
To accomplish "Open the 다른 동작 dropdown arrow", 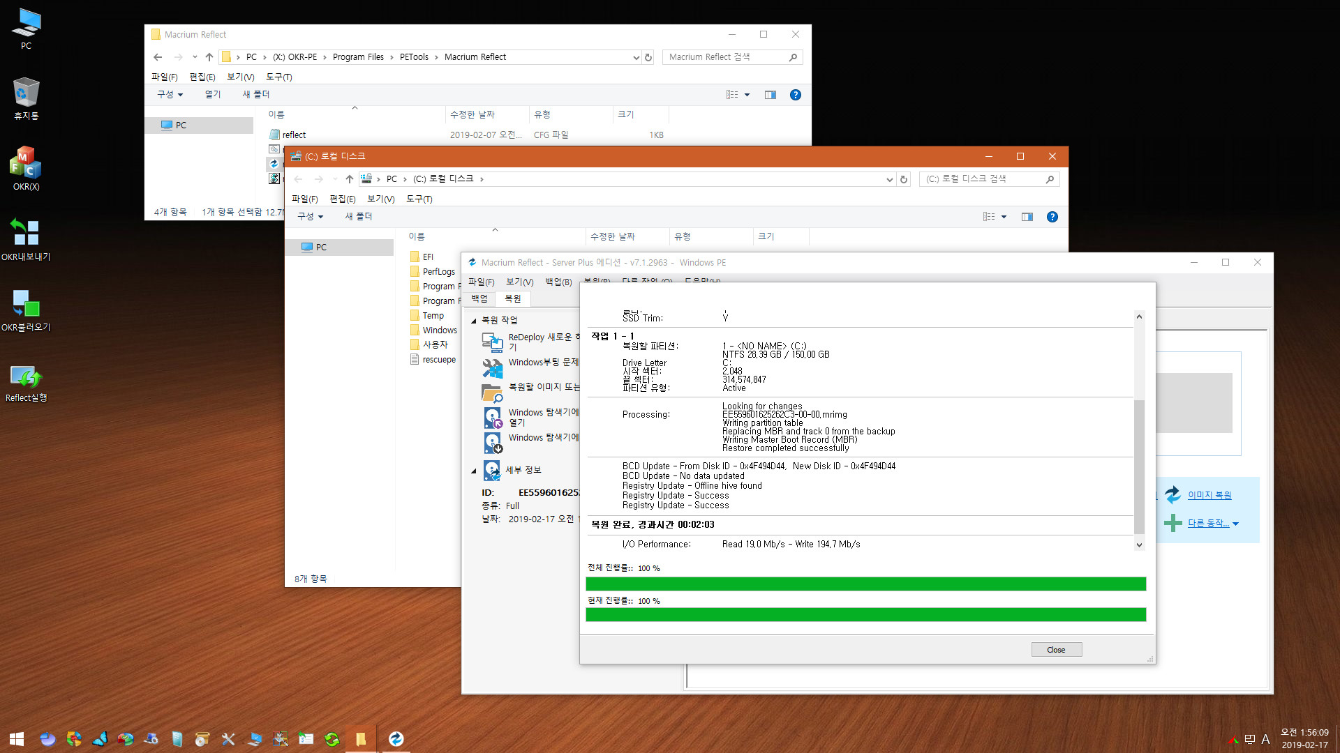I will [x=1235, y=524].
